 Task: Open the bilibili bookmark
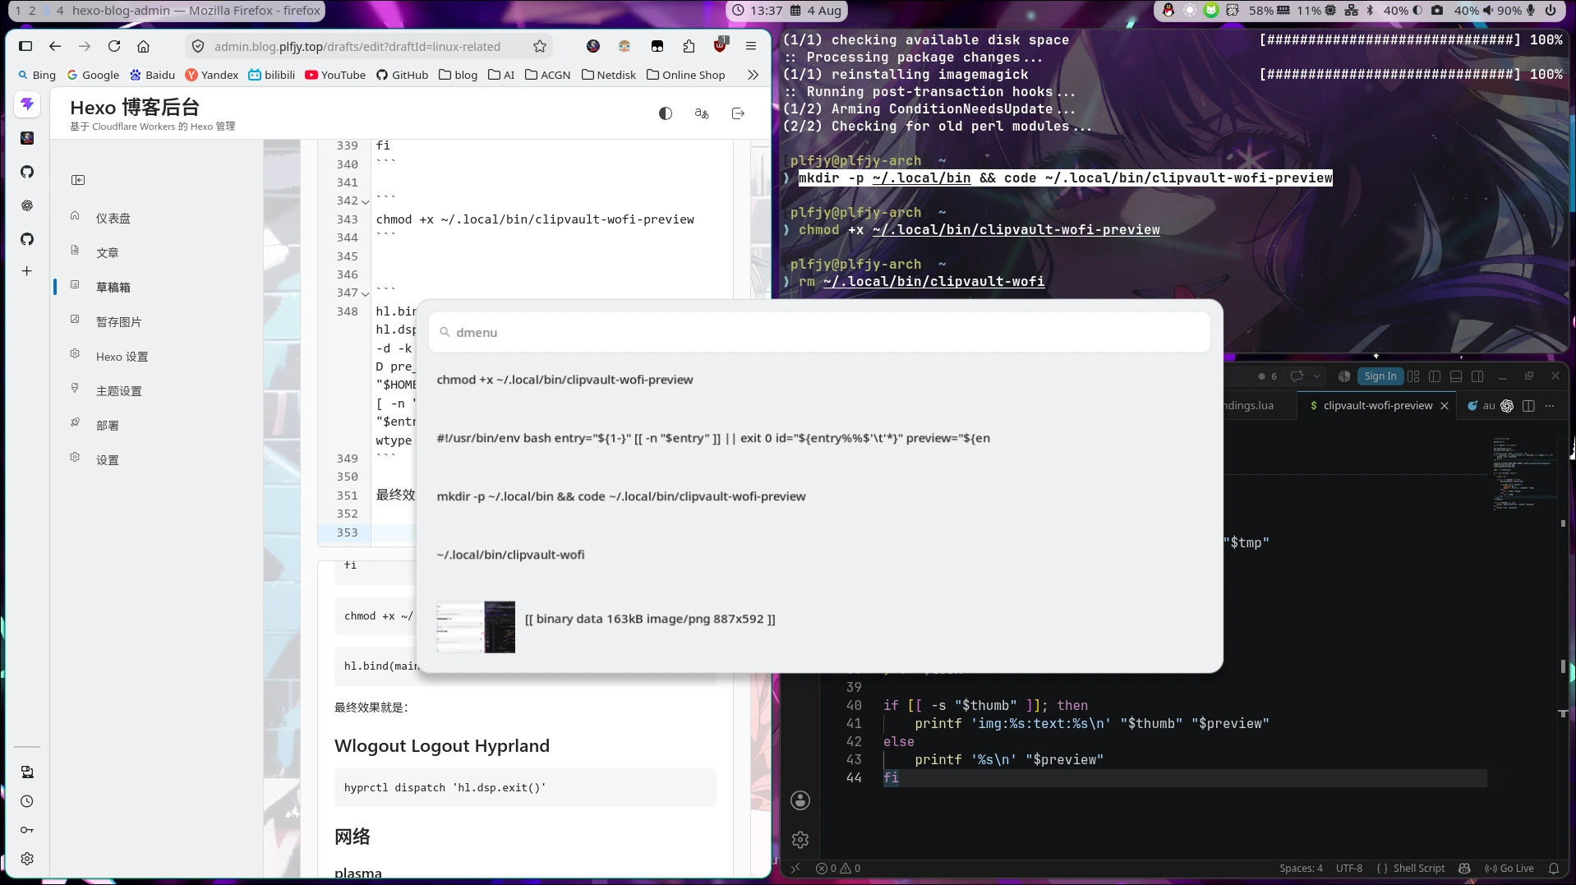pos(272,75)
